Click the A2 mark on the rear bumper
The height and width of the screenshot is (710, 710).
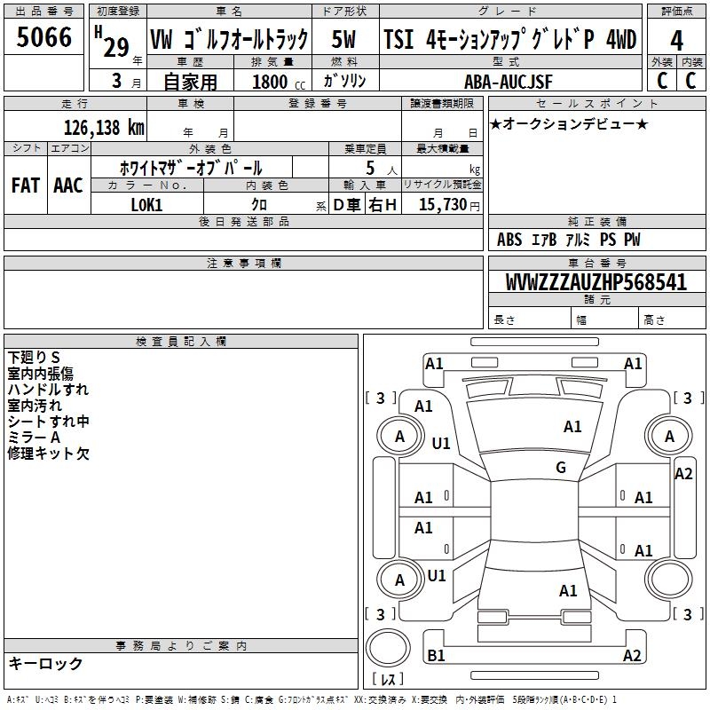632,655
